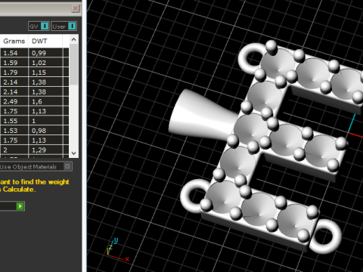Select the 2.49 grams cell
The width and height of the screenshot is (363, 272).
click(14, 101)
